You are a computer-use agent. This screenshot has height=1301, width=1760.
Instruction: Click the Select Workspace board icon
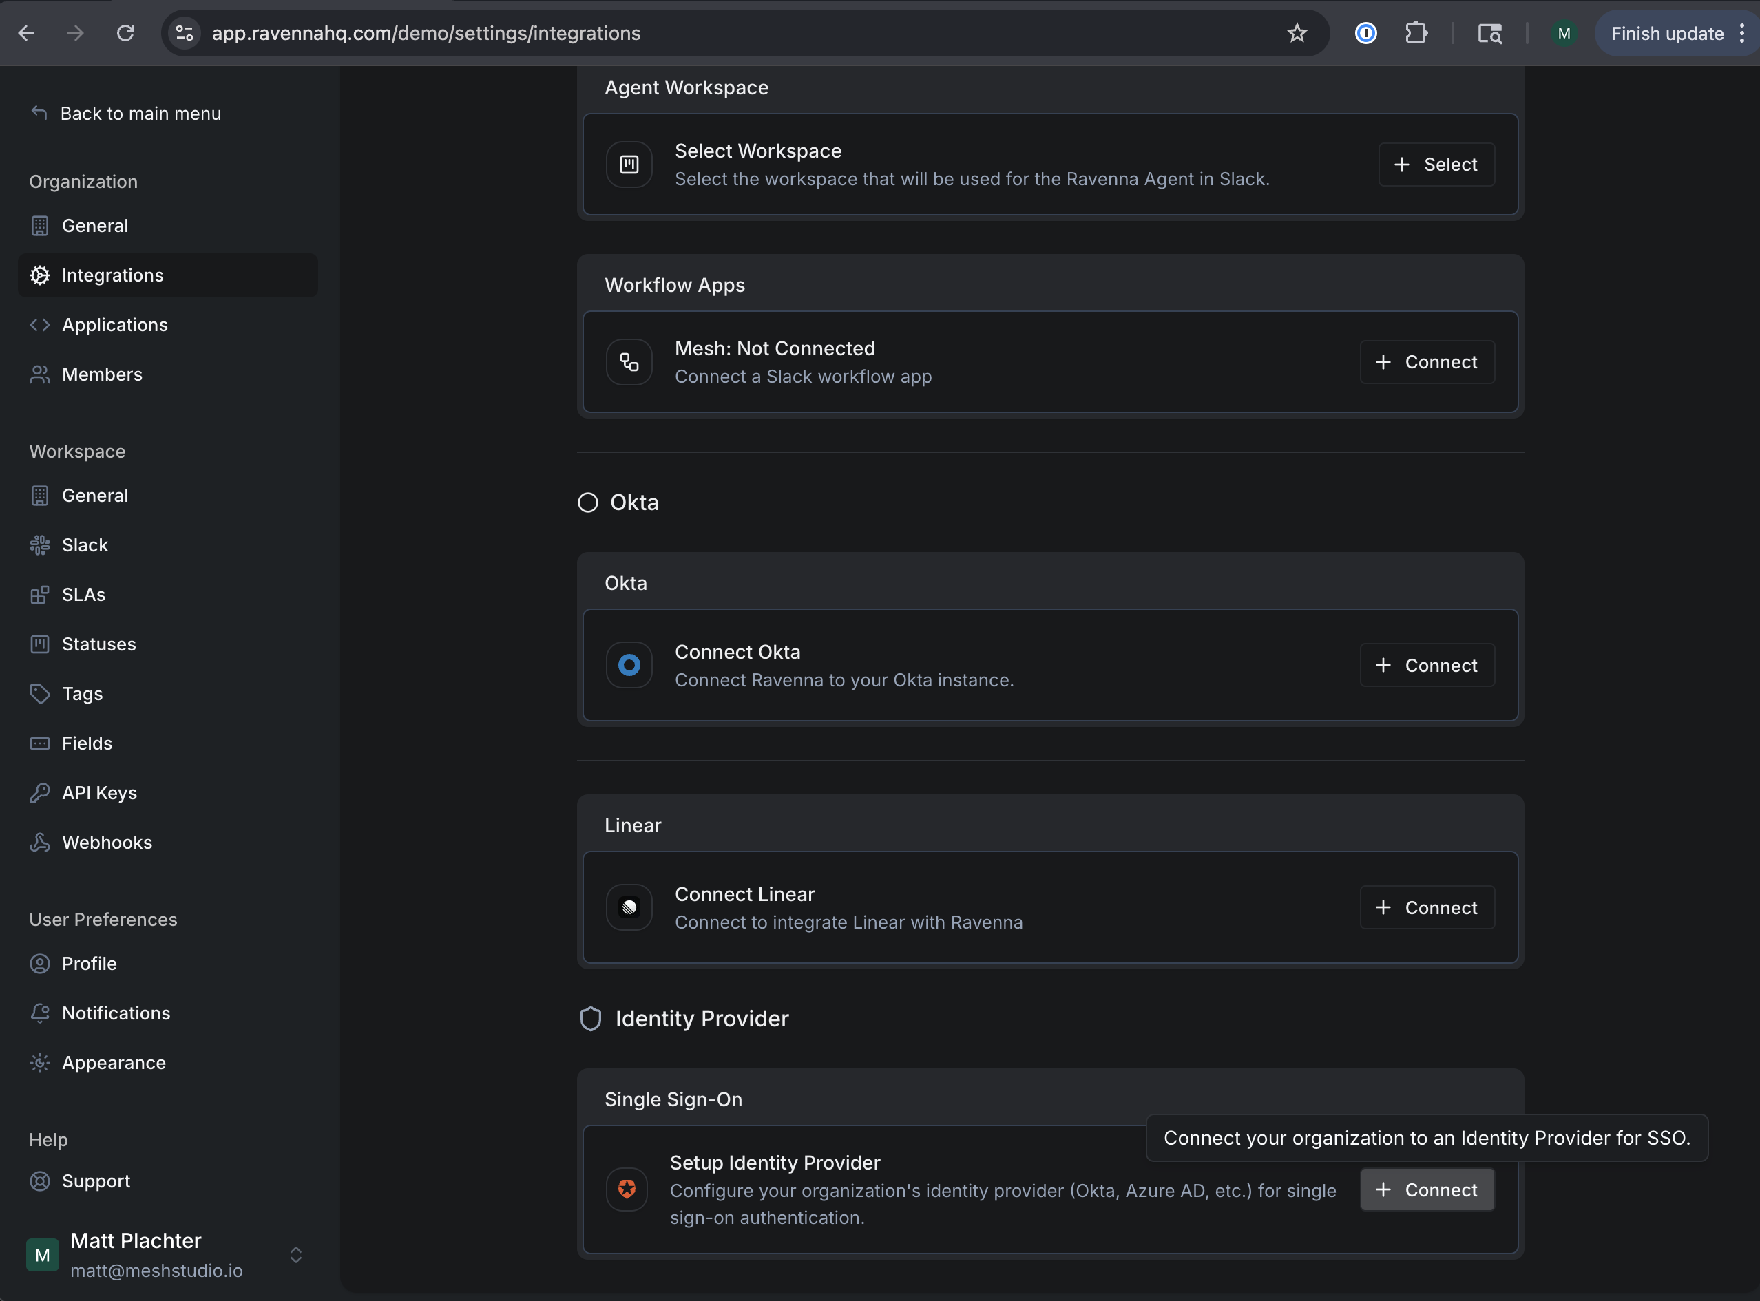point(629,165)
